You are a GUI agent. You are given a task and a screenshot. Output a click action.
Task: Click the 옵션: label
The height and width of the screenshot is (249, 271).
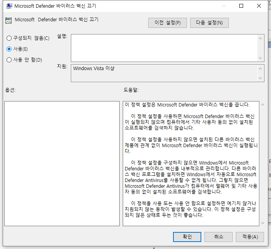(x=10, y=90)
